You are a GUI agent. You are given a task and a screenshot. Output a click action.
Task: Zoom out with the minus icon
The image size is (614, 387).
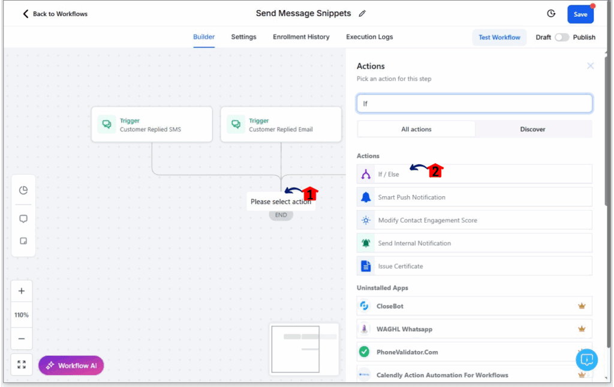(22, 339)
